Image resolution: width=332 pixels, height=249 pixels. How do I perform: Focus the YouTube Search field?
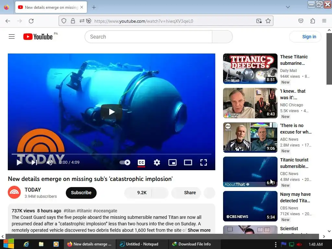148,37
